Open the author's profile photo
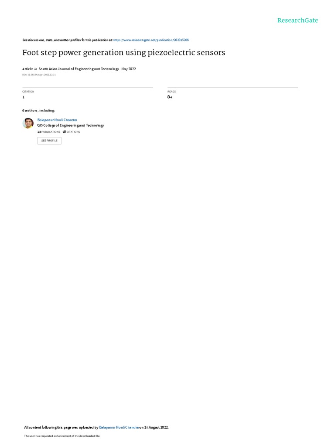335x446 pixels. point(28,123)
